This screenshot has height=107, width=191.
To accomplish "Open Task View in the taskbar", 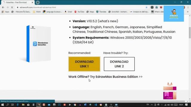I will 13,105.
